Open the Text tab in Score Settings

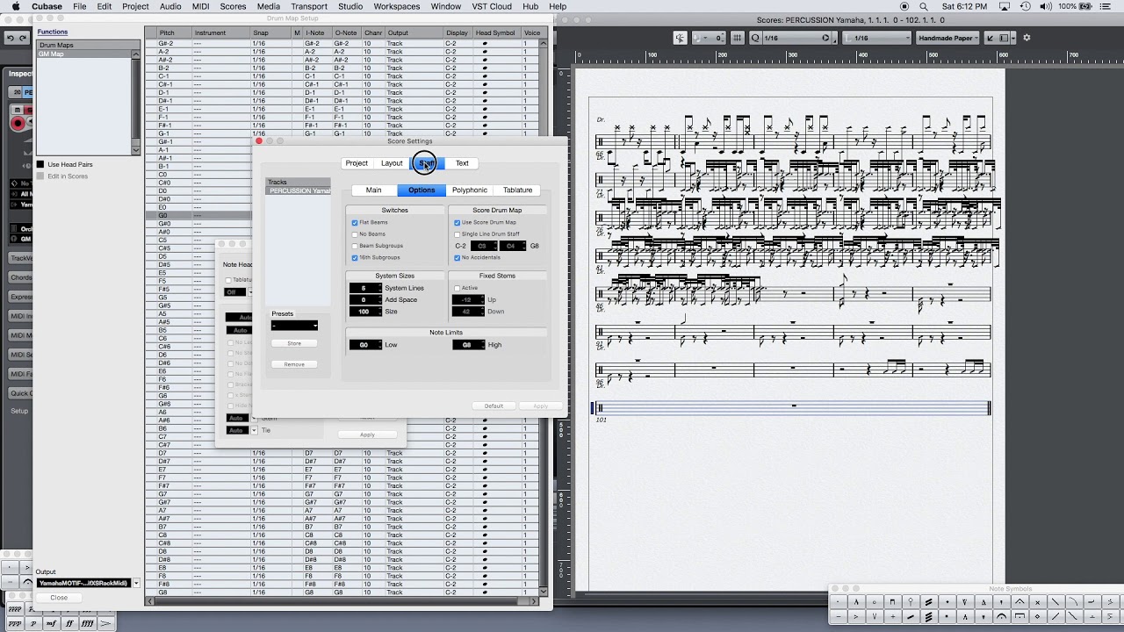[x=462, y=163]
